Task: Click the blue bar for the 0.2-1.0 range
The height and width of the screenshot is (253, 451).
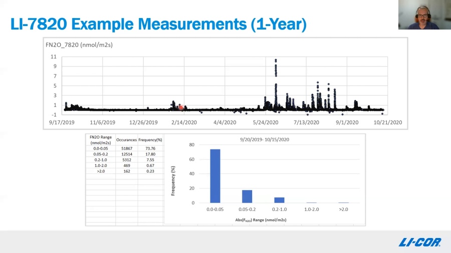Action: (x=279, y=200)
